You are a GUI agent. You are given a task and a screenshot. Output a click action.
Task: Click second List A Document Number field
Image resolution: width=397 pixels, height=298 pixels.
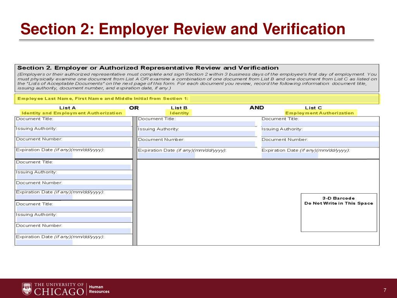74,187
